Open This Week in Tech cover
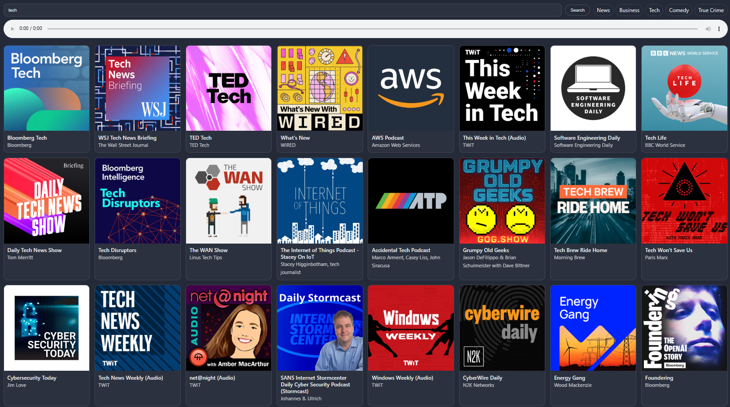The image size is (730, 407). click(x=502, y=88)
